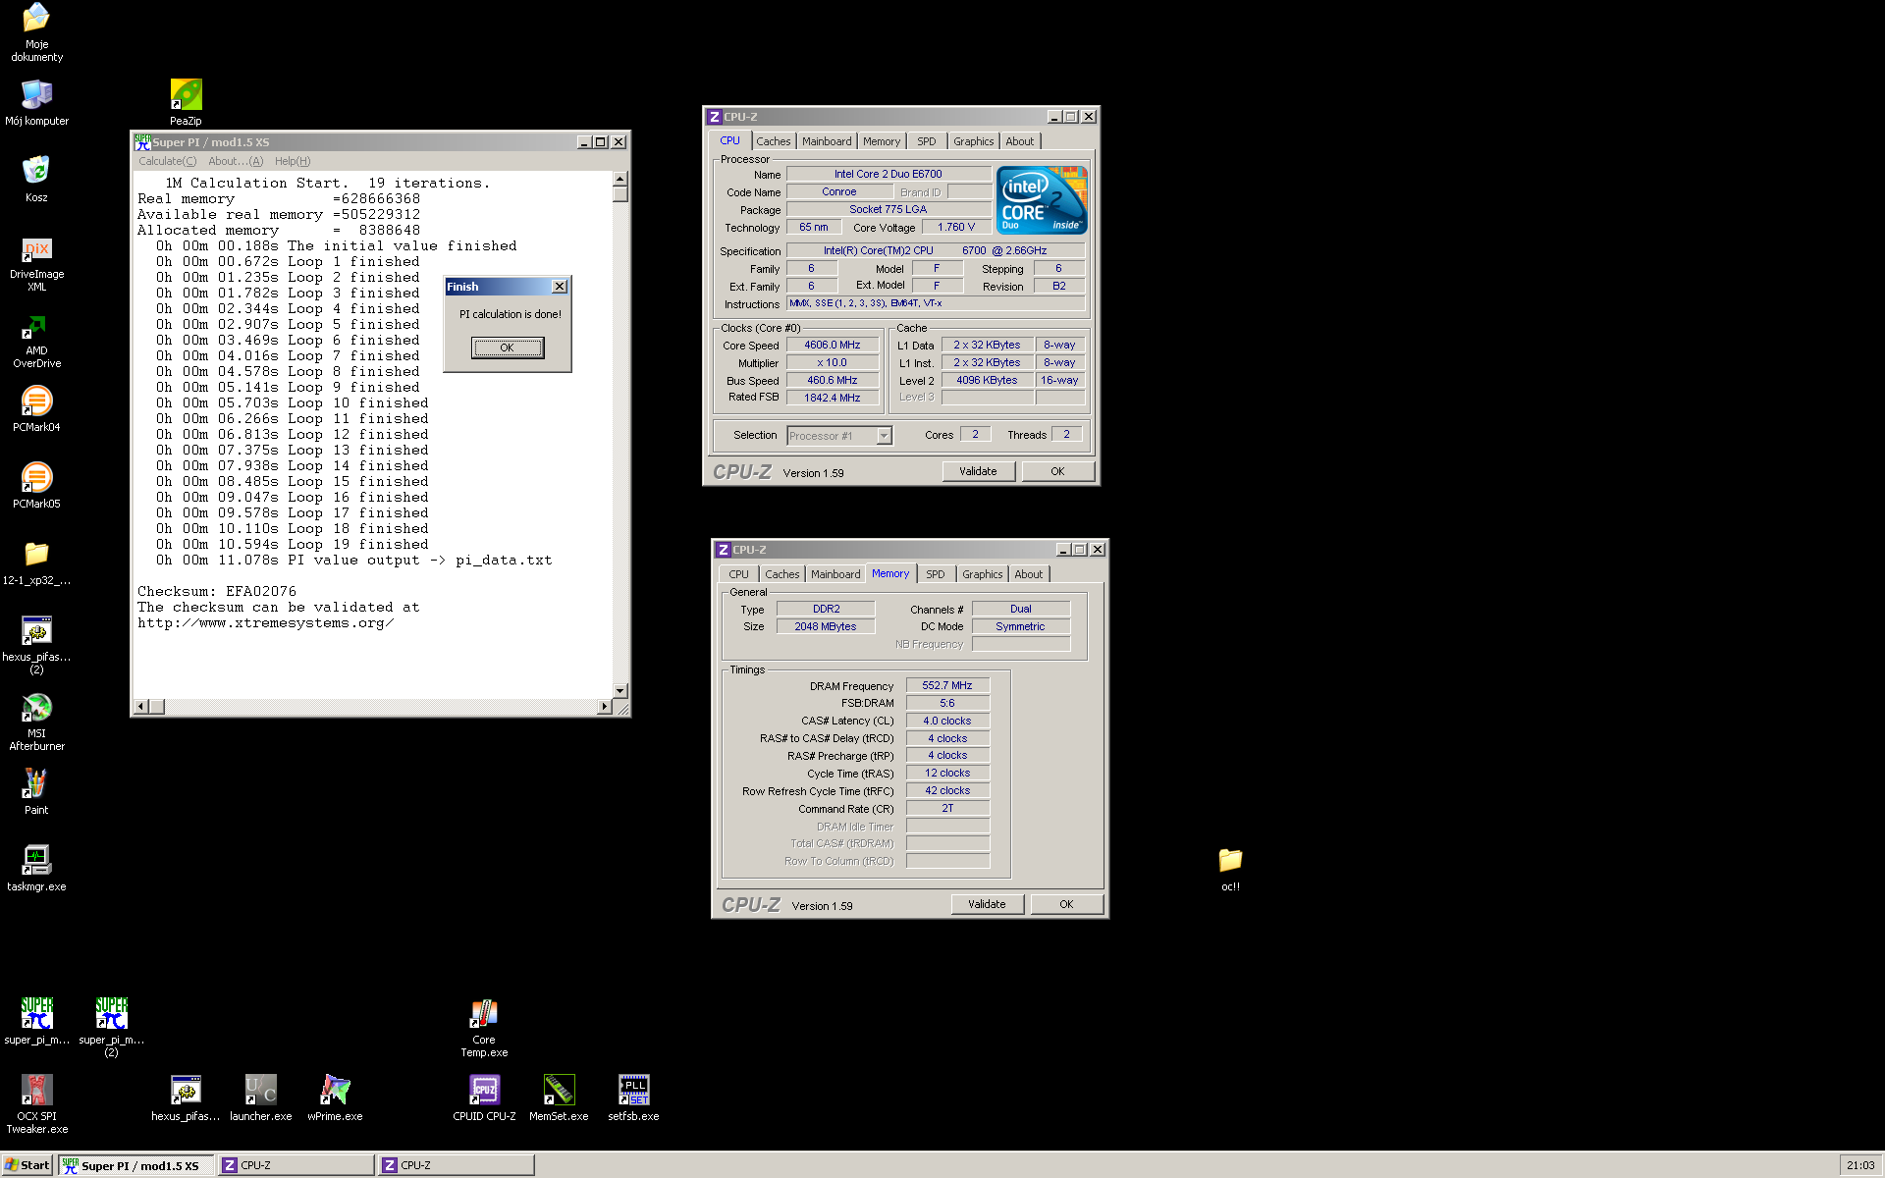Viewport: 1885px width, 1178px height.
Task: Open the Paint desktop shortcut
Action: click(36, 791)
